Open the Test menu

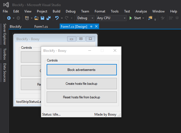click(127, 11)
